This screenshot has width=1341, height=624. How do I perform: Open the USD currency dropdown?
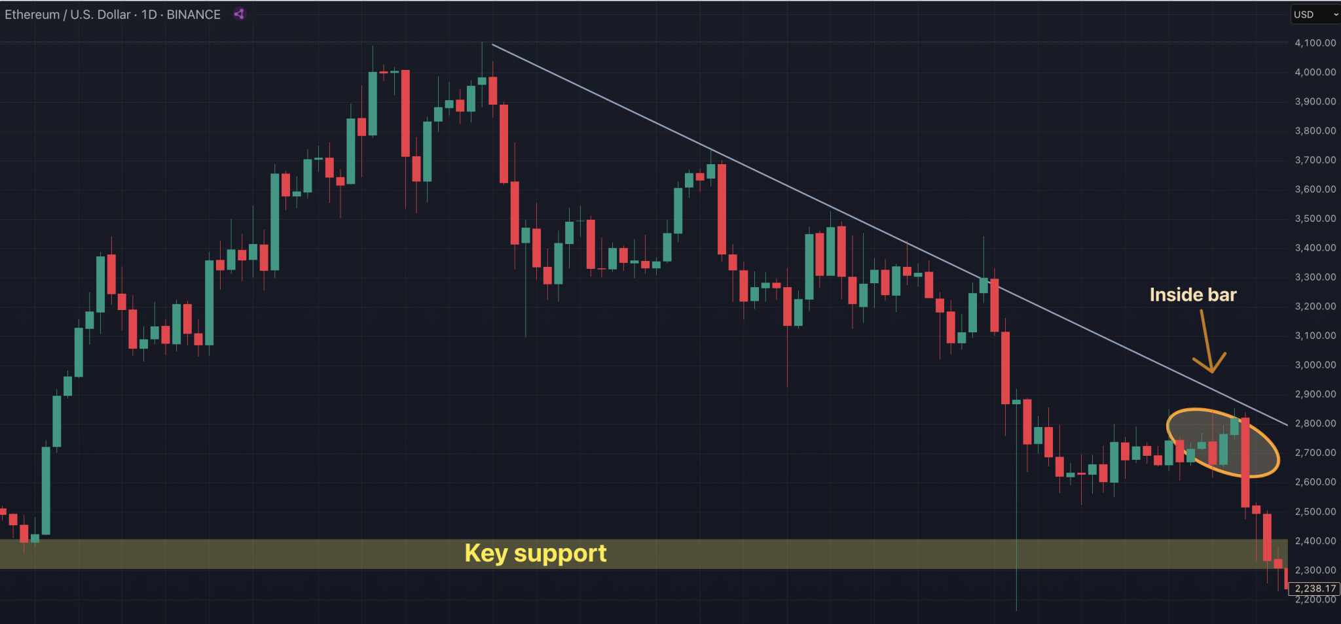point(1303,14)
